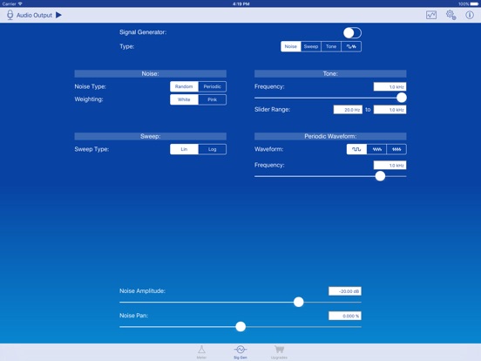Select Periodic noise type
Viewport: 481px width, 361px height.
pyautogui.click(x=213, y=86)
